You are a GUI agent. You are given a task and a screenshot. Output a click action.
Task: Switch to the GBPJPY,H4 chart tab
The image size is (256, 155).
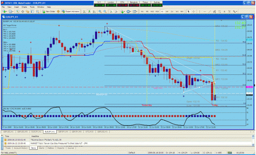click(63, 132)
